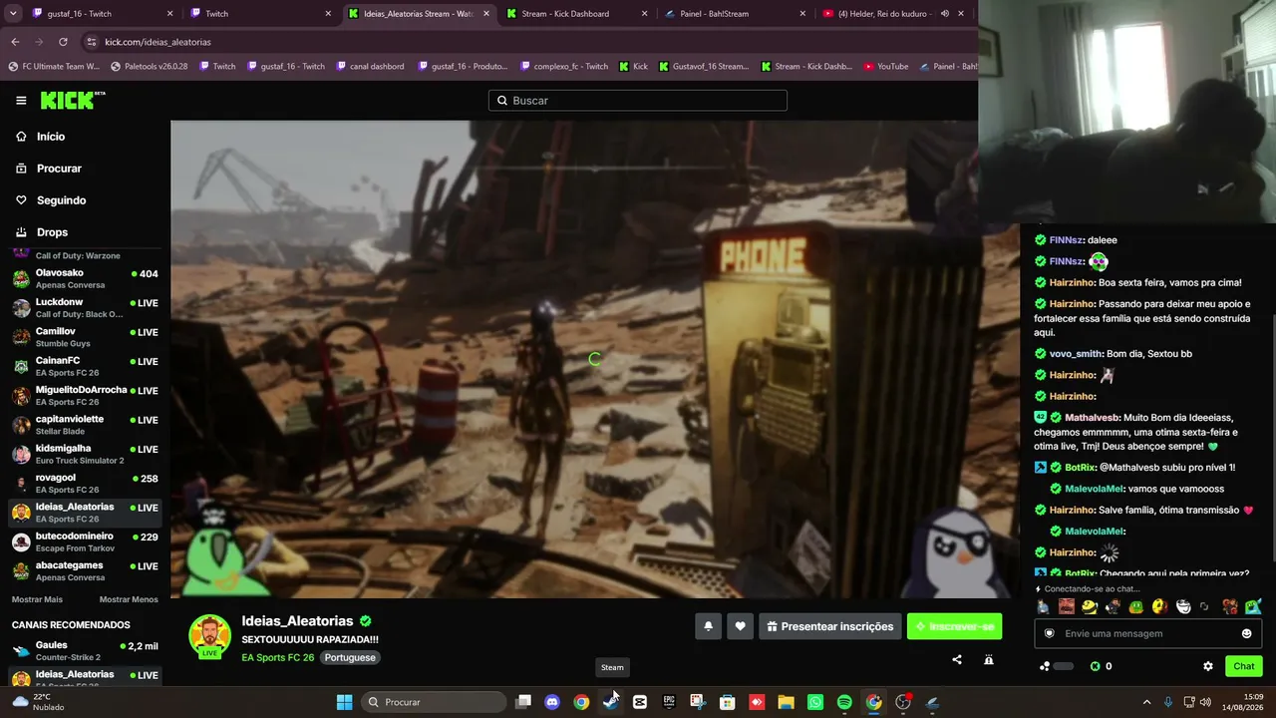This screenshot has width=1276, height=718.
Task: Click the green Inscrever-se button
Action: 954,626
